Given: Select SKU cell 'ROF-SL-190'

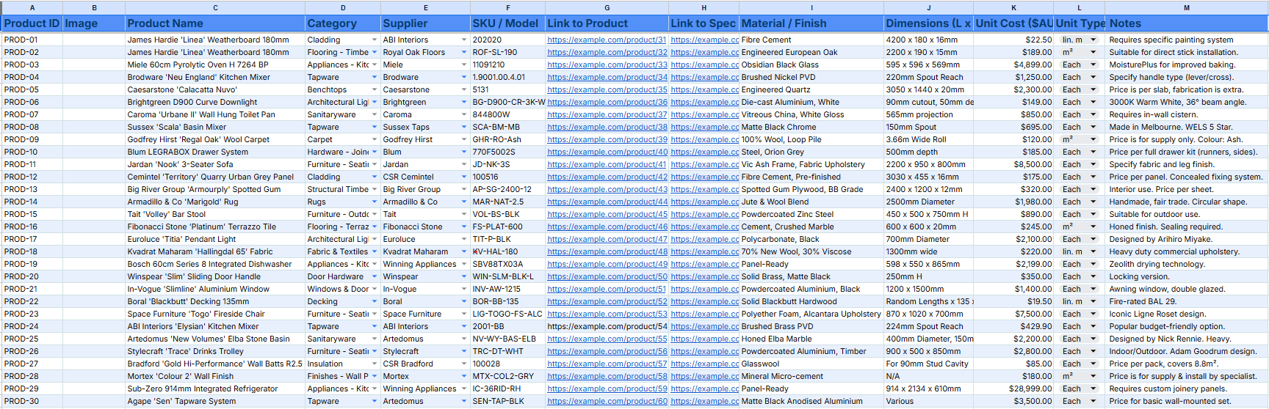Looking at the screenshot, I should click(507, 53).
